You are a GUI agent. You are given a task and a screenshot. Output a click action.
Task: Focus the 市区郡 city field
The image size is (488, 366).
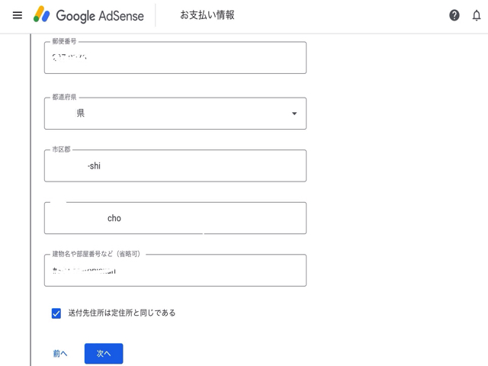pyautogui.click(x=175, y=166)
